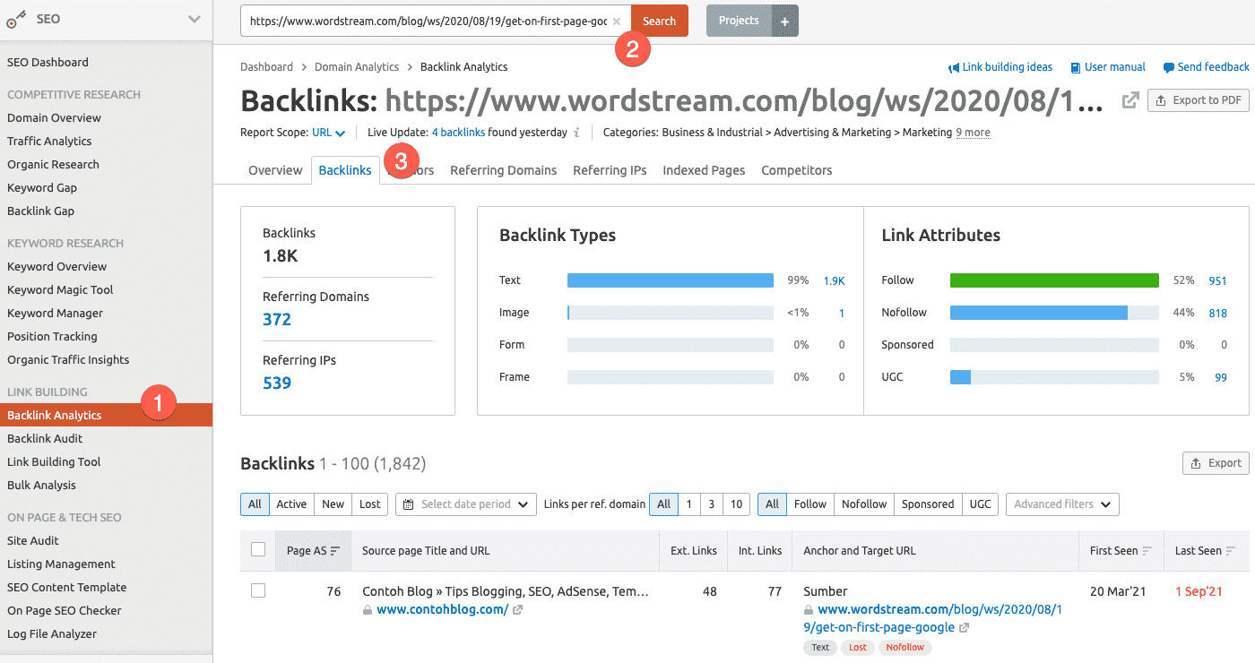Clear the URL search field with the X icon
1255x663 pixels.
617,22
